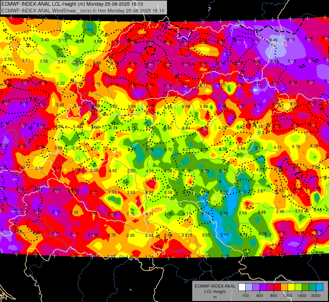Click the grid value 4.58

point(262,234)
